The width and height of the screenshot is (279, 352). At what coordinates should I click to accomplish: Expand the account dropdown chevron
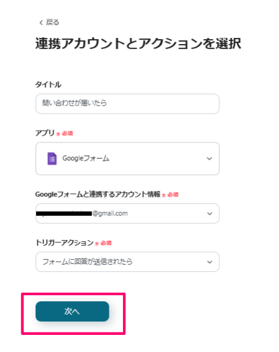click(209, 213)
